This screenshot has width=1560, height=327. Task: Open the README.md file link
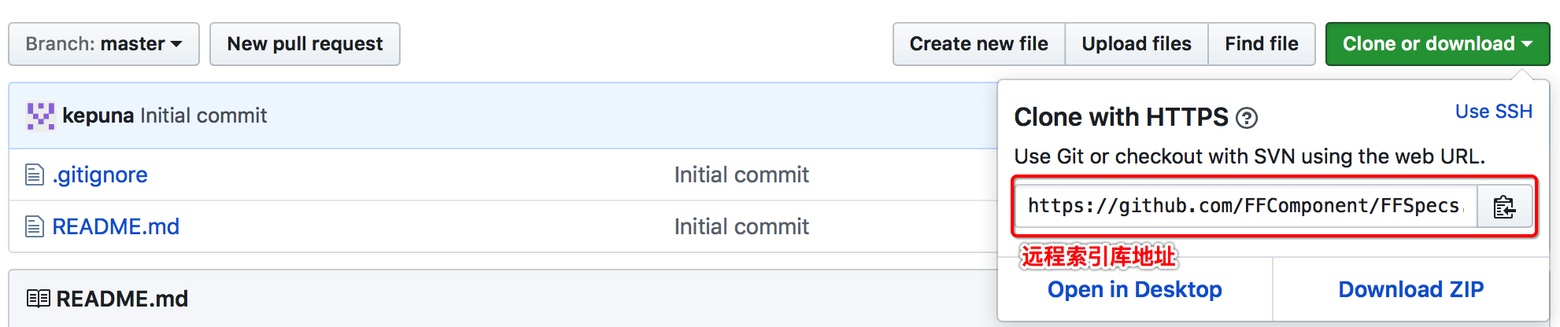point(116,226)
